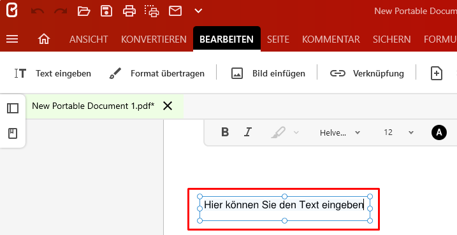Click the Bild einfügen label
This screenshot has width=457, height=235.
pyautogui.click(x=279, y=73)
